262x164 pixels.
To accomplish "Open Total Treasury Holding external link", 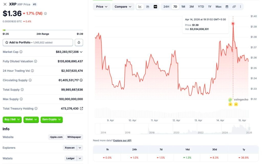I will click(x=81, y=108).
